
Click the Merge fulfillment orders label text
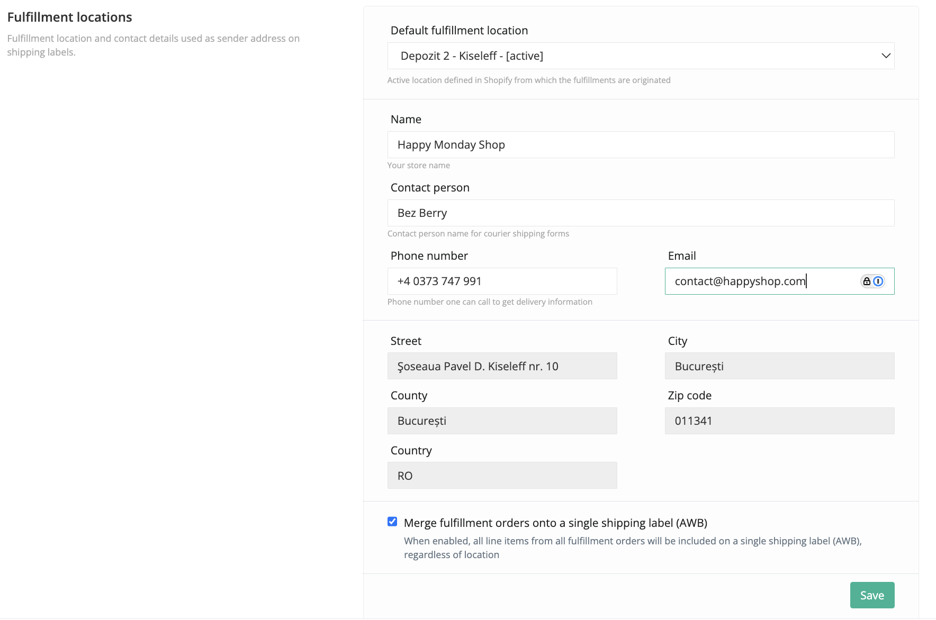pos(555,523)
